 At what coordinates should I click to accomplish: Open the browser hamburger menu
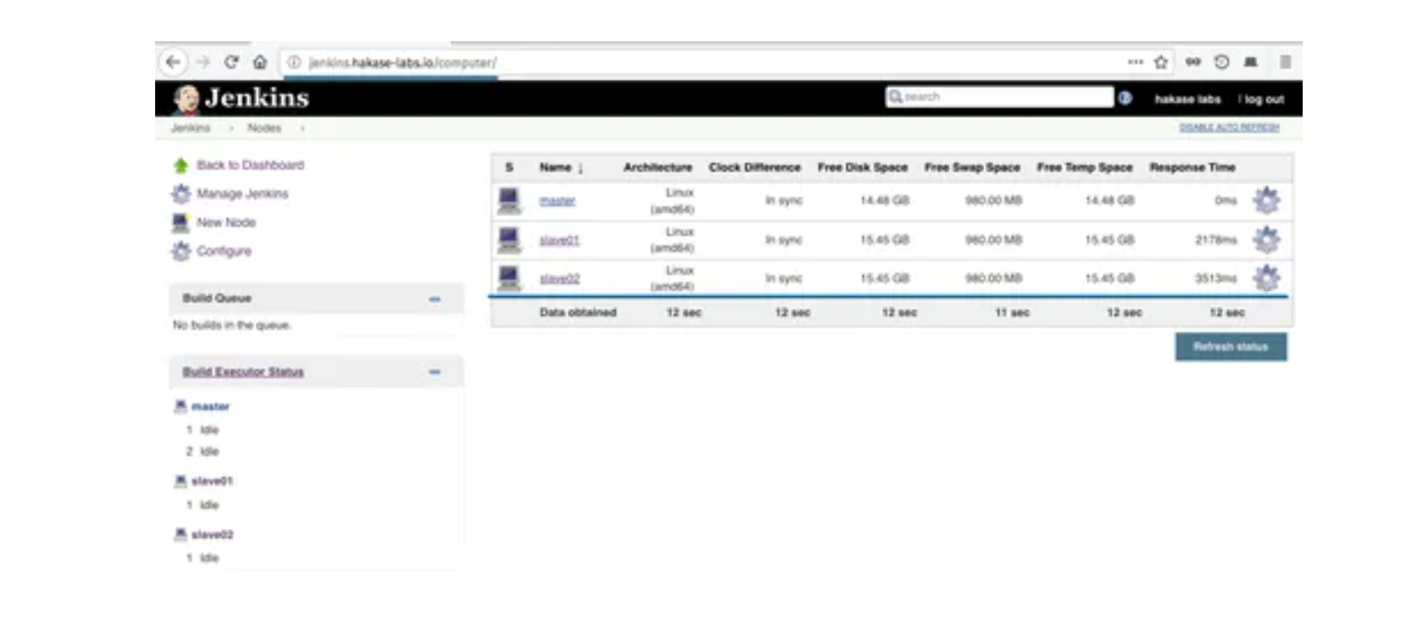1285,62
